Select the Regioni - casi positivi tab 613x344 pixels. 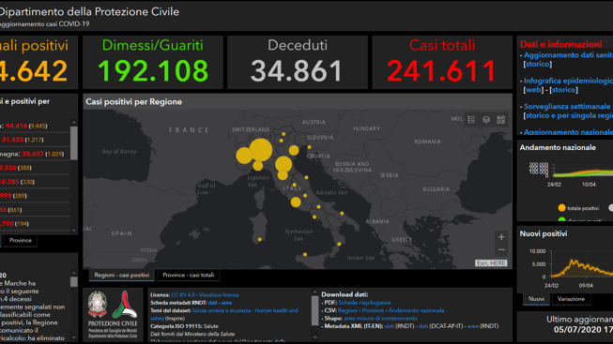point(122,276)
